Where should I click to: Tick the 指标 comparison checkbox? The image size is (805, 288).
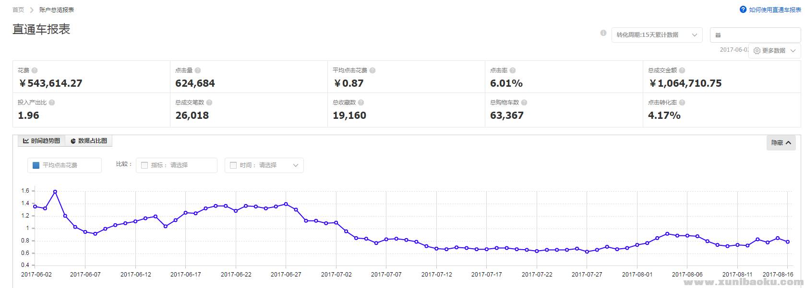click(144, 165)
